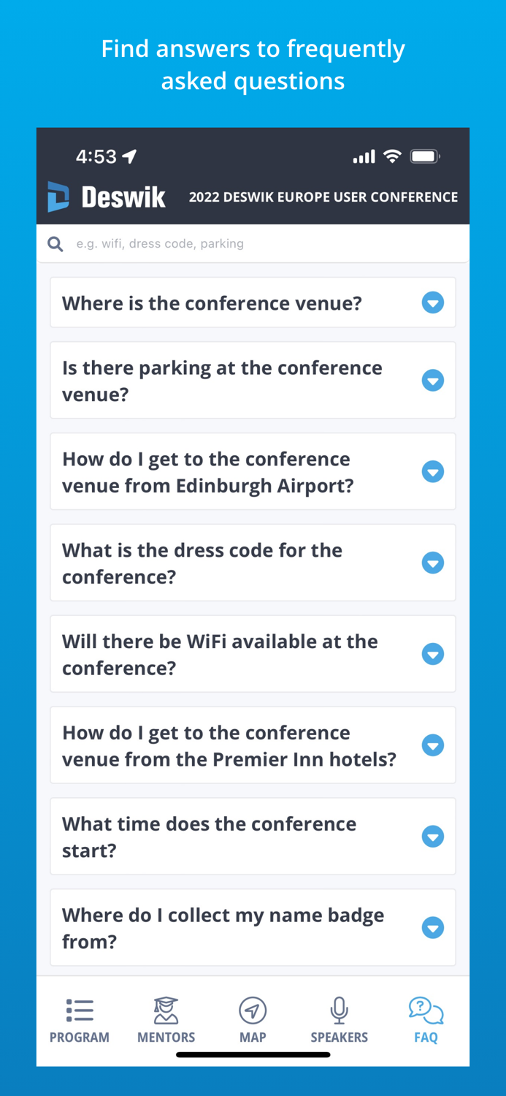Image resolution: width=506 pixels, height=1096 pixels.
Task: Expand the Premier Inn hotels directions question
Action: point(433,745)
